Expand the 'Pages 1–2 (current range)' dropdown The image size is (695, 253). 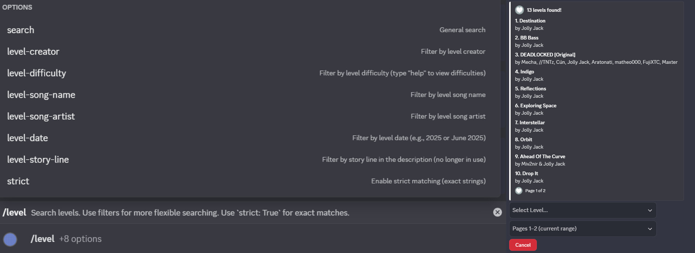point(582,229)
